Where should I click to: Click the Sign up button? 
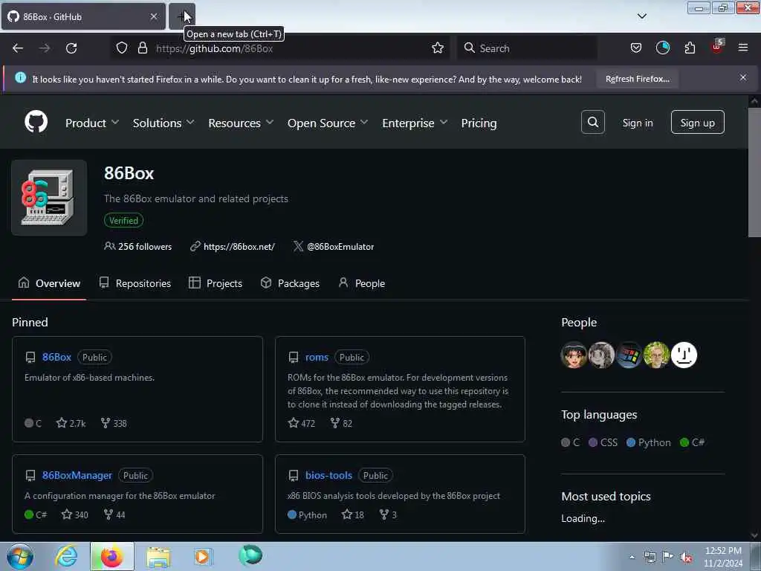tap(697, 123)
